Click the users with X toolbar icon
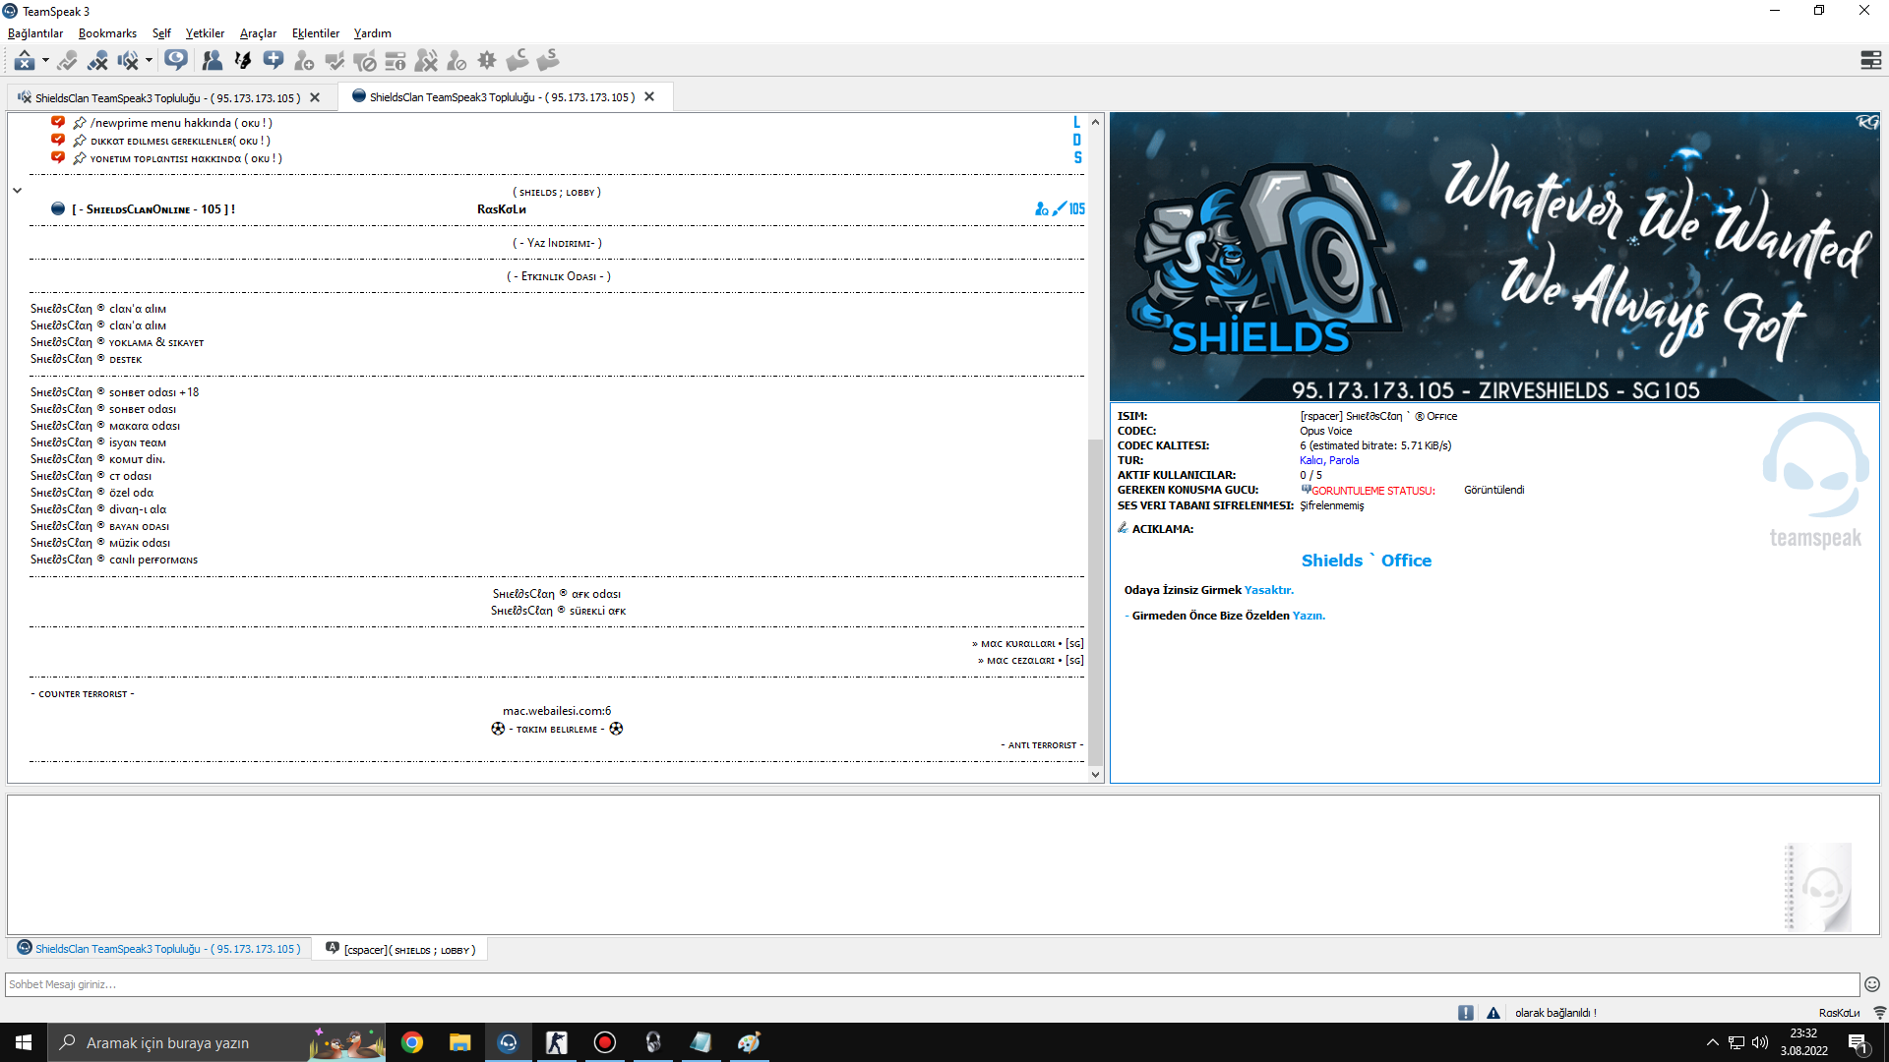This screenshot has height=1062, width=1889. click(426, 61)
